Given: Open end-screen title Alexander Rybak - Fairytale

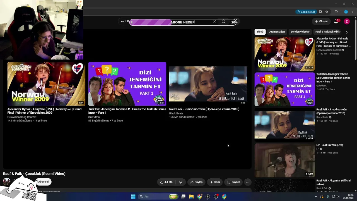Looking at the screenshot, I should click(x=44, y=111).
